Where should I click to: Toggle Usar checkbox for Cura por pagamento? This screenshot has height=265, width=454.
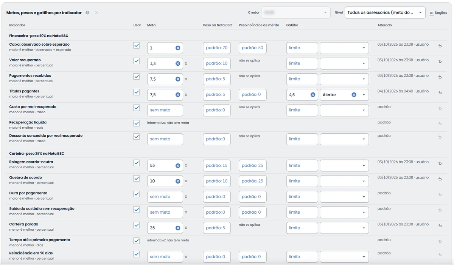pyautogui.click(x=137, y=194)
